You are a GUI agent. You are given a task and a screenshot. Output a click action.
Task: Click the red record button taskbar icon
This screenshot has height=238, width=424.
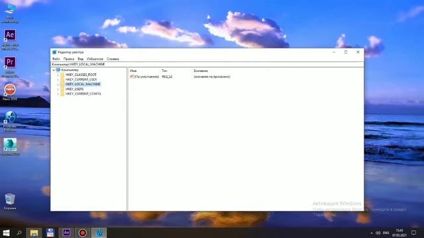[x=82, y=233]
